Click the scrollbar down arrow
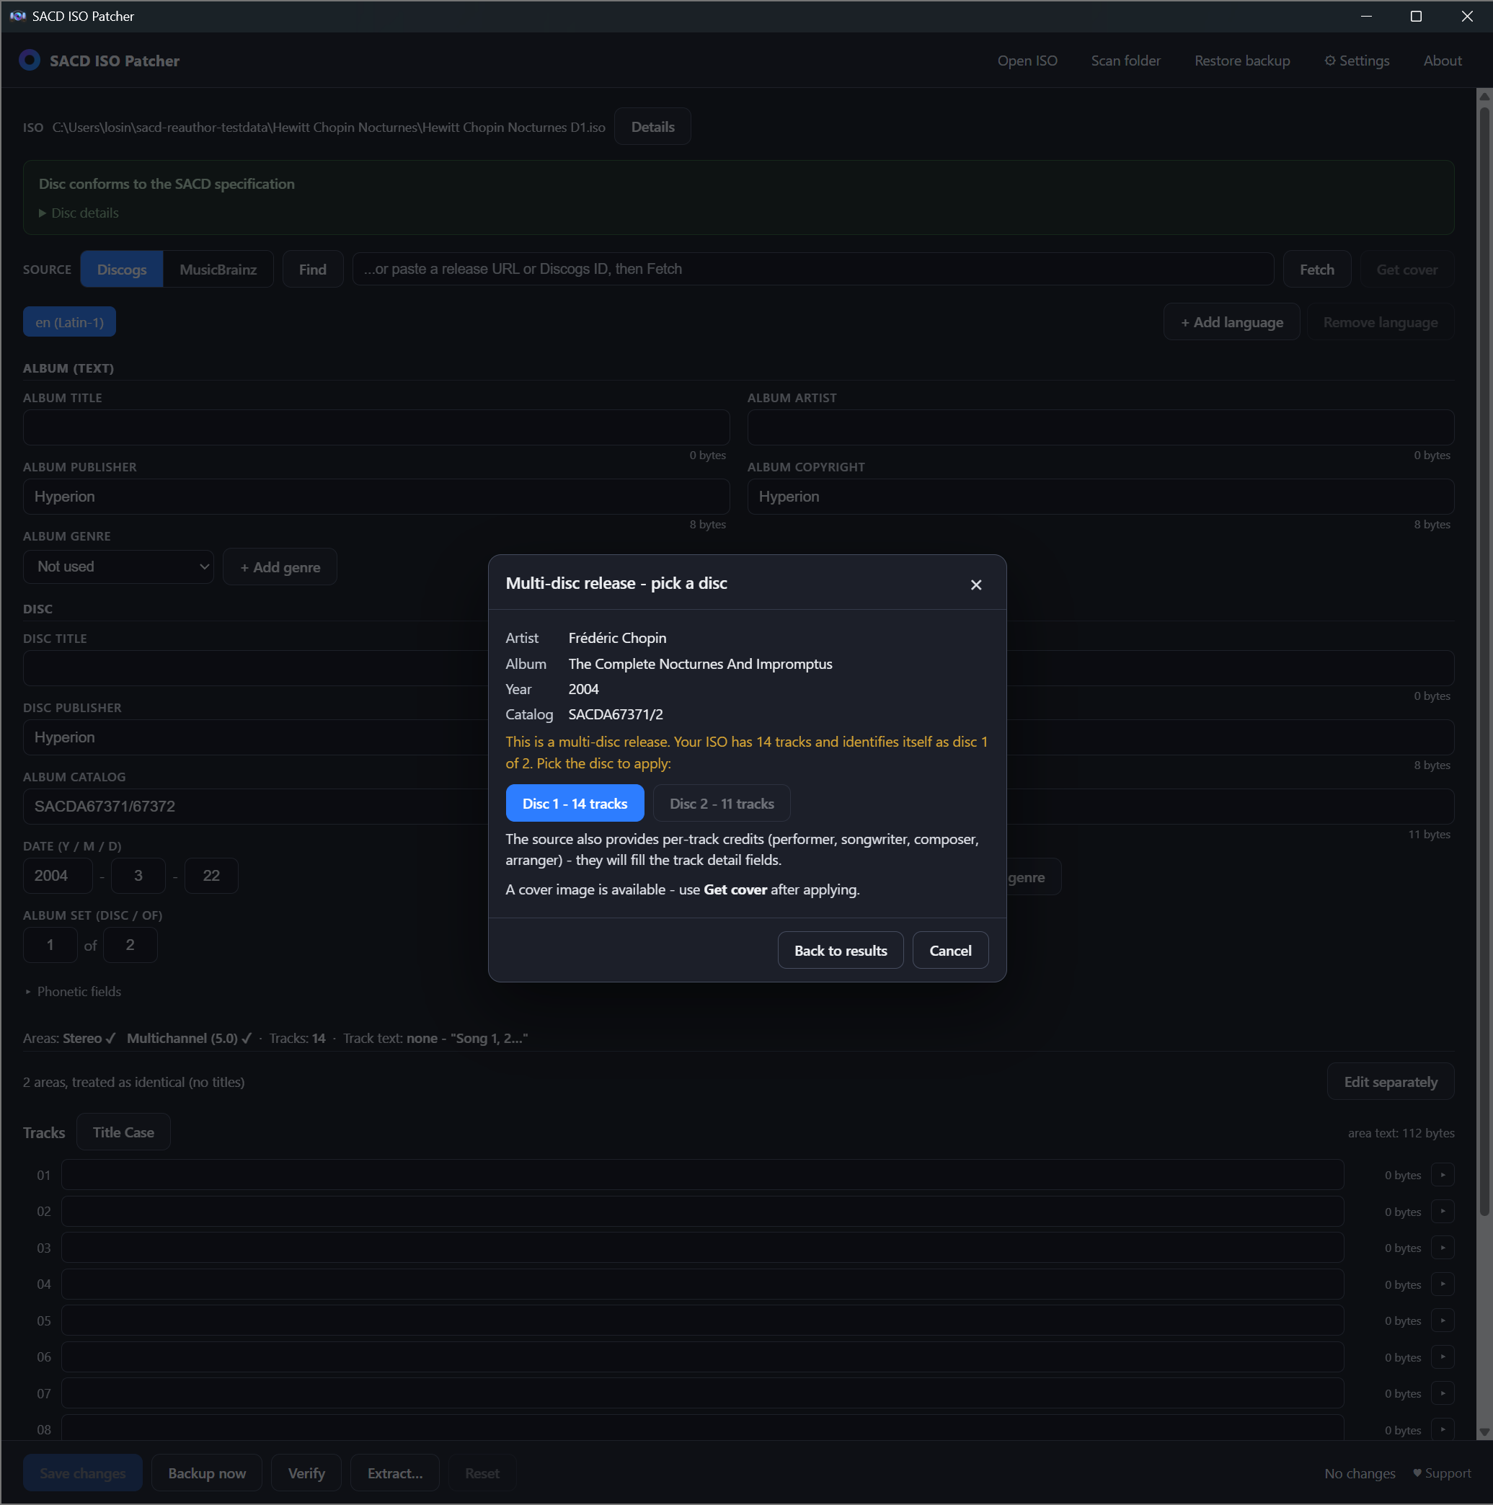The image size is (1493, 1505). [x=1484, y=1431]
